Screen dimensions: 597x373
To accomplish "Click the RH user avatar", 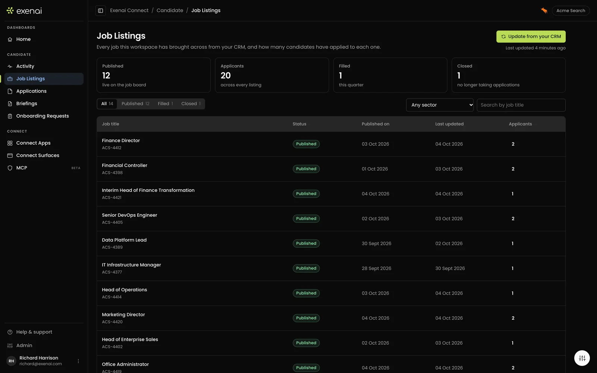I will point(12,361).
